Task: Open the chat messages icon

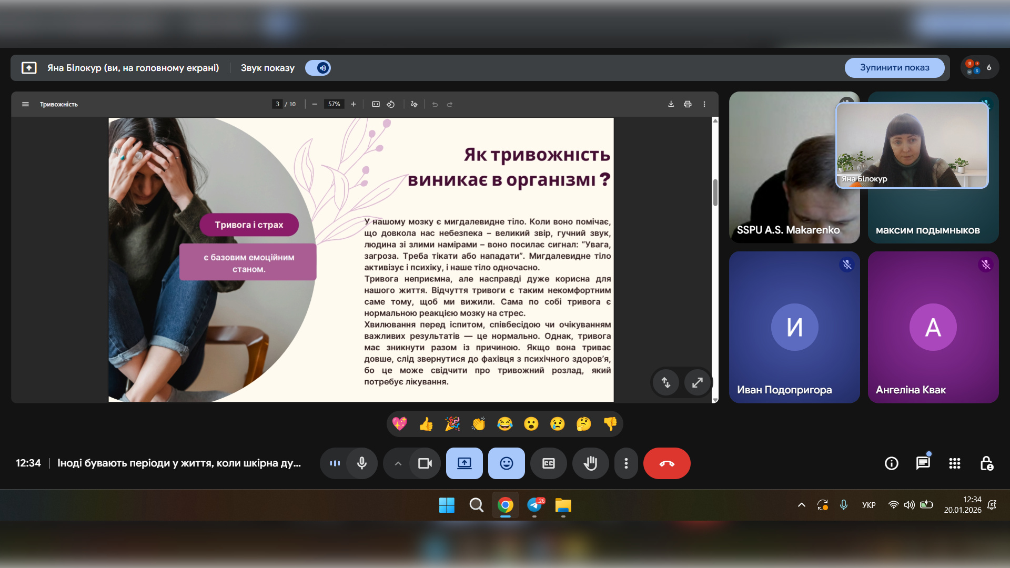Action: tap(923, 463)
